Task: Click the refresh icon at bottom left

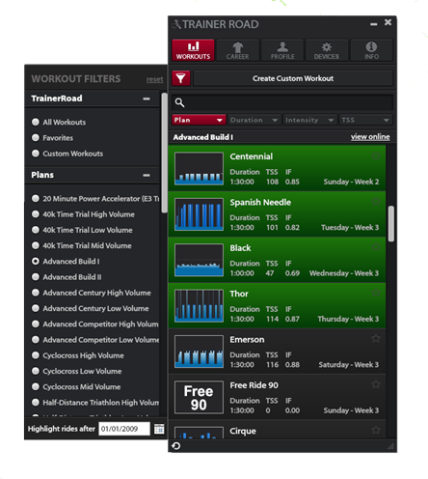Action: point(176,446)
